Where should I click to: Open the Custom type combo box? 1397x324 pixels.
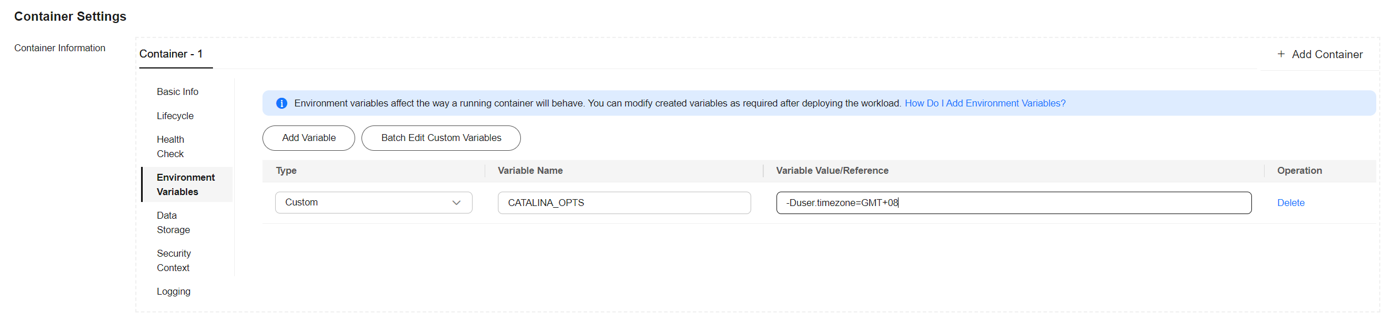[374, 203]
